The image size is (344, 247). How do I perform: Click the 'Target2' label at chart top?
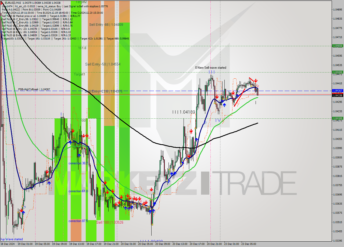click(81, 2)
